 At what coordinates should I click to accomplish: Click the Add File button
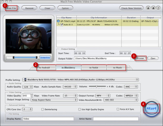pyautogui.click(x=11, y=8)
